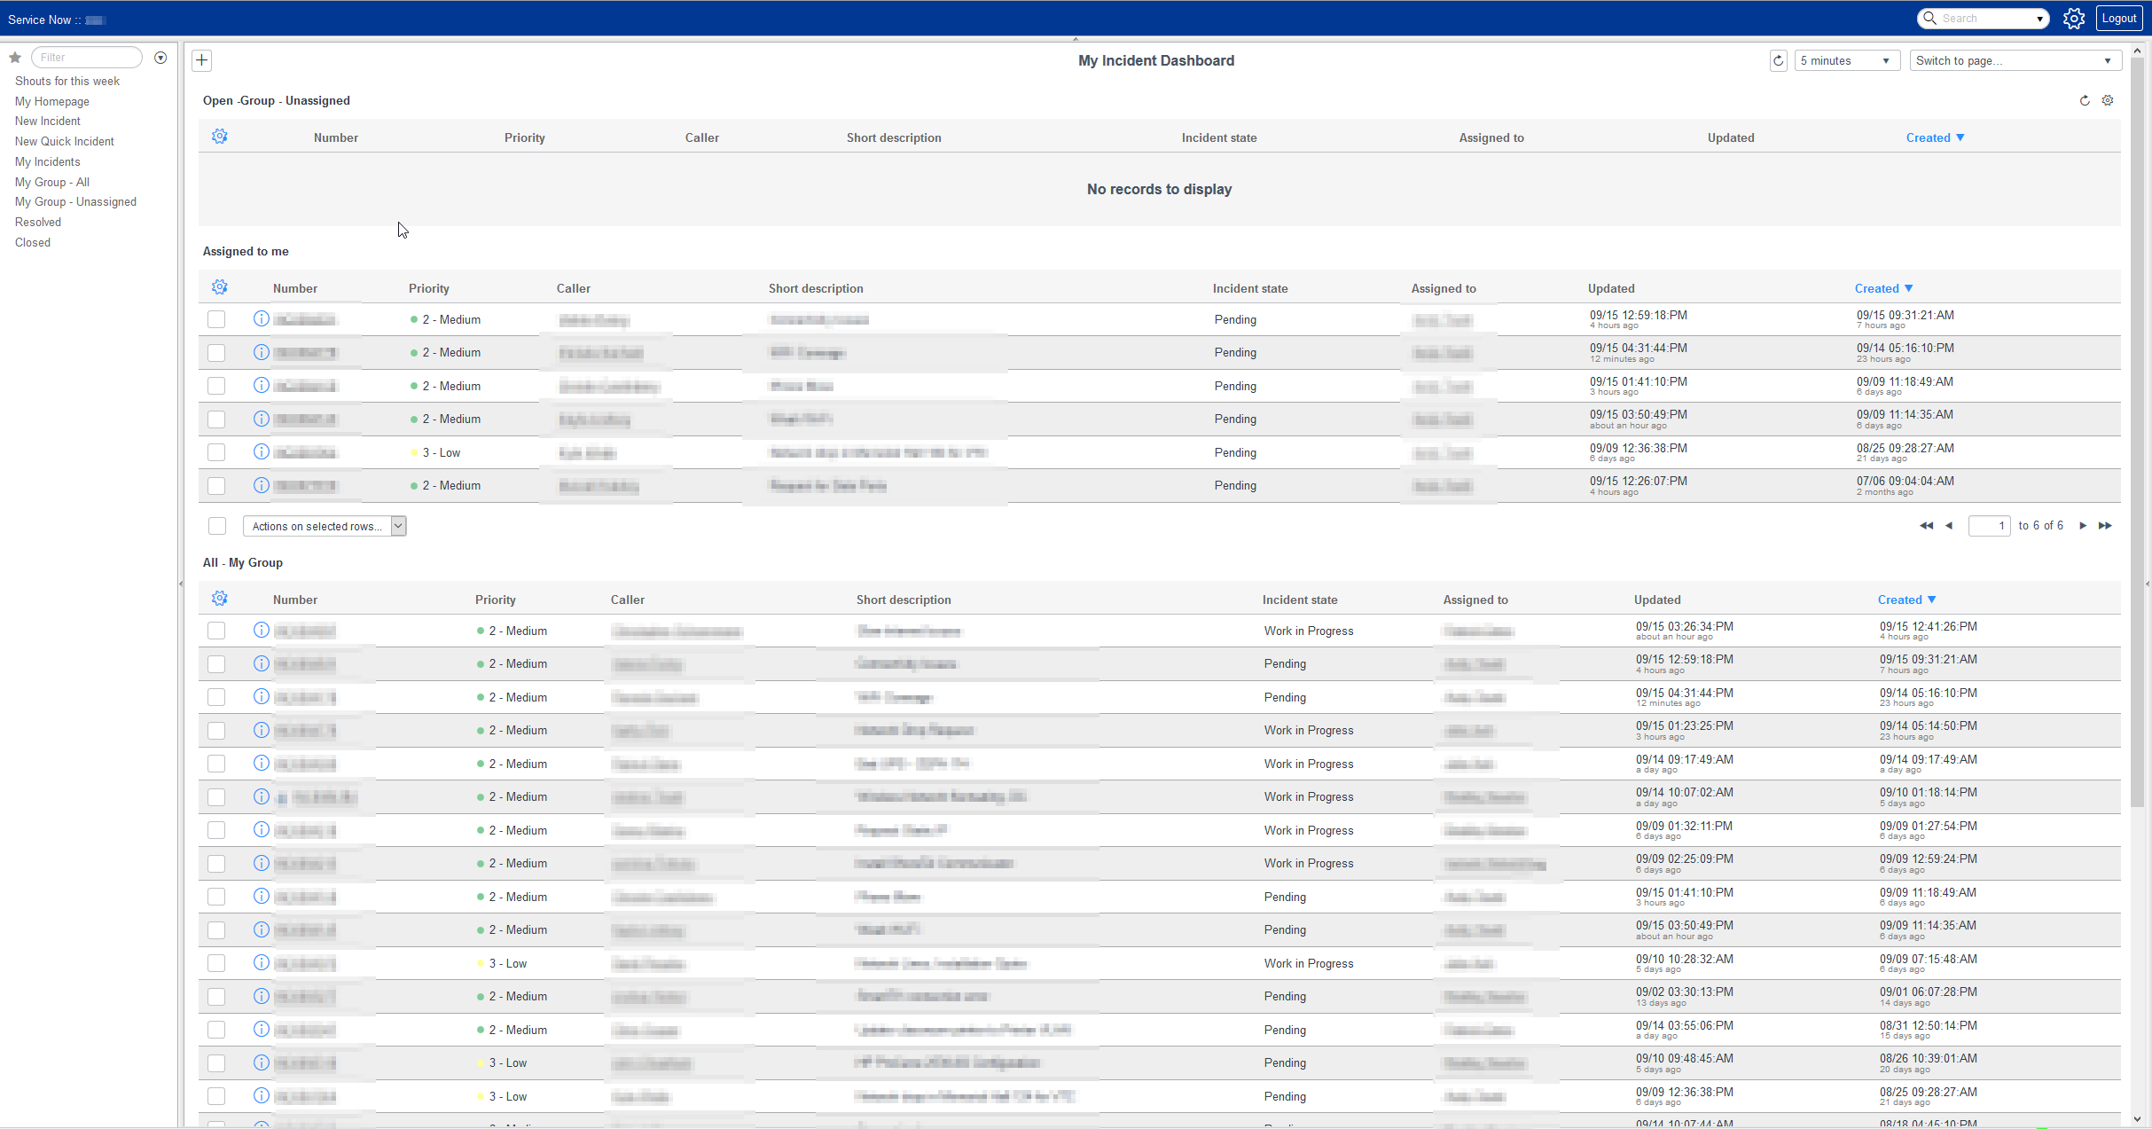Select My Group - Unassigned in the sidebar
This screenshot has height=1129, width=2152.
(75, 201)
